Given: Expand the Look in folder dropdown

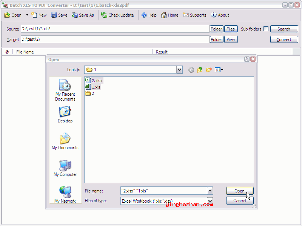Looking at the screenshot, I should pos(179,70).
